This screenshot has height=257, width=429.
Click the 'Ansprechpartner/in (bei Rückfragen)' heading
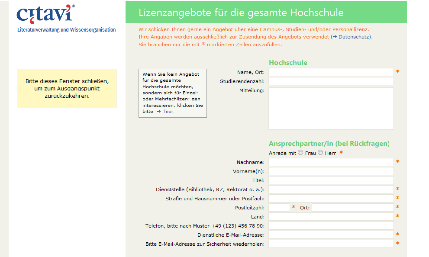[329, 144]
